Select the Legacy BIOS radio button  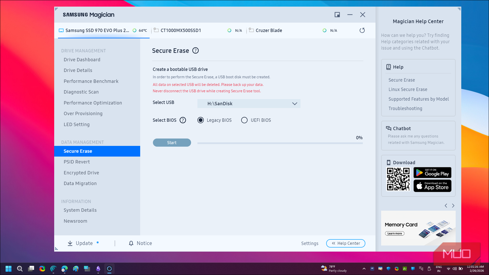[x=200, y=120]
